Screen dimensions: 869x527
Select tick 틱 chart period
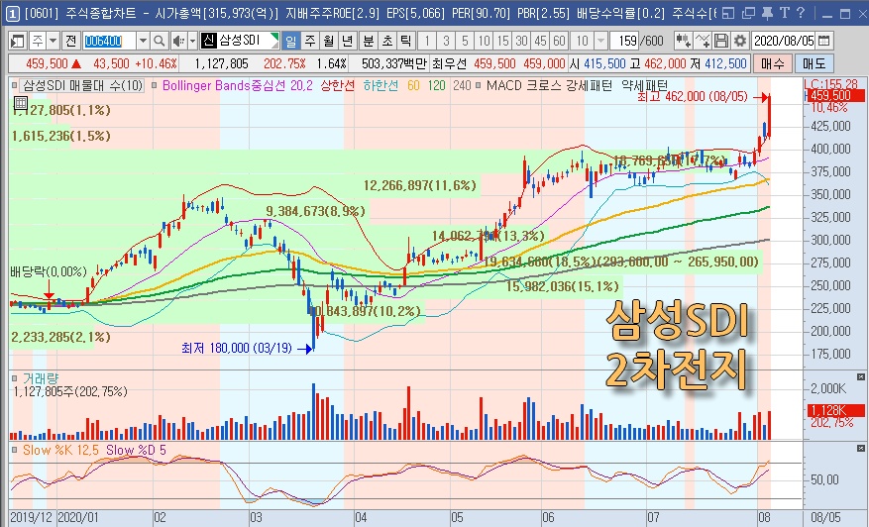point(406,41)
